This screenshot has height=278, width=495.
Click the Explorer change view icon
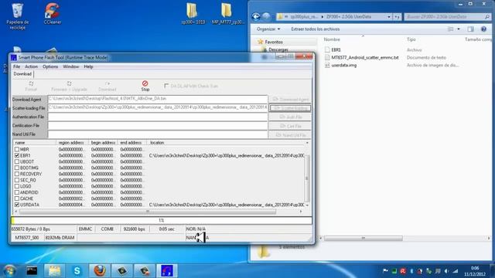[x=450, y=29]
